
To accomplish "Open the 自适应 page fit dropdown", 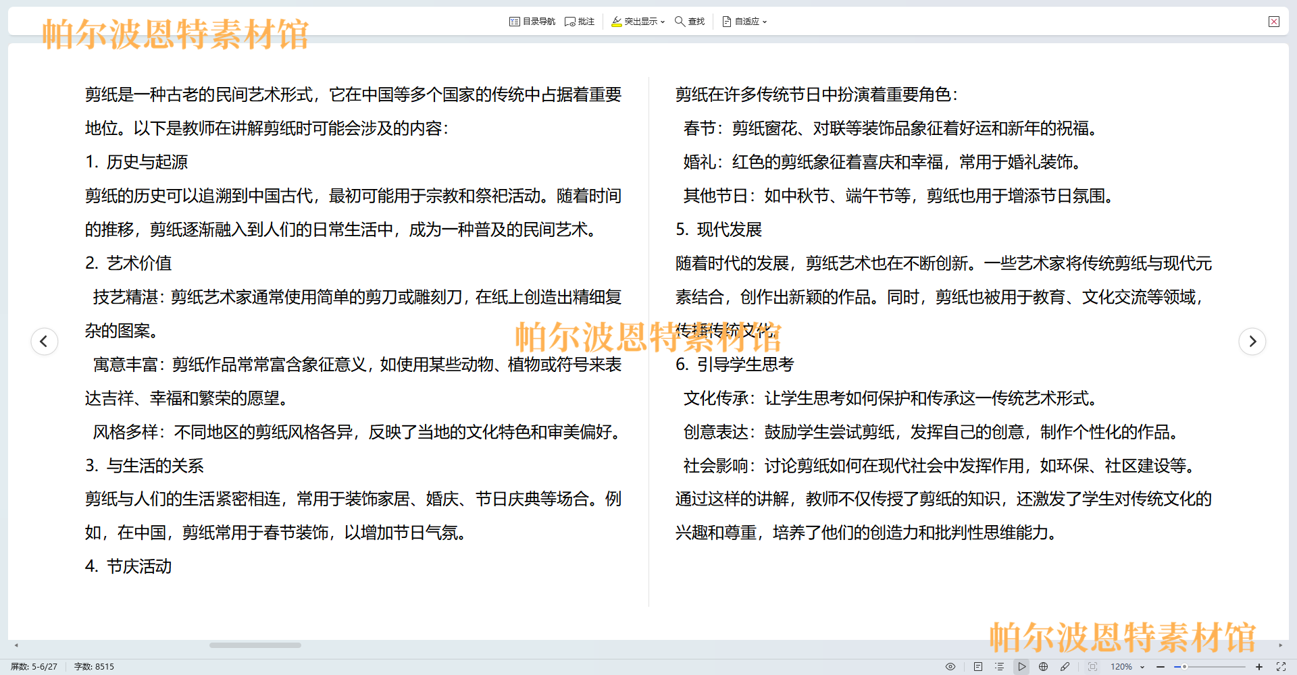I will (x=744, y=22).
